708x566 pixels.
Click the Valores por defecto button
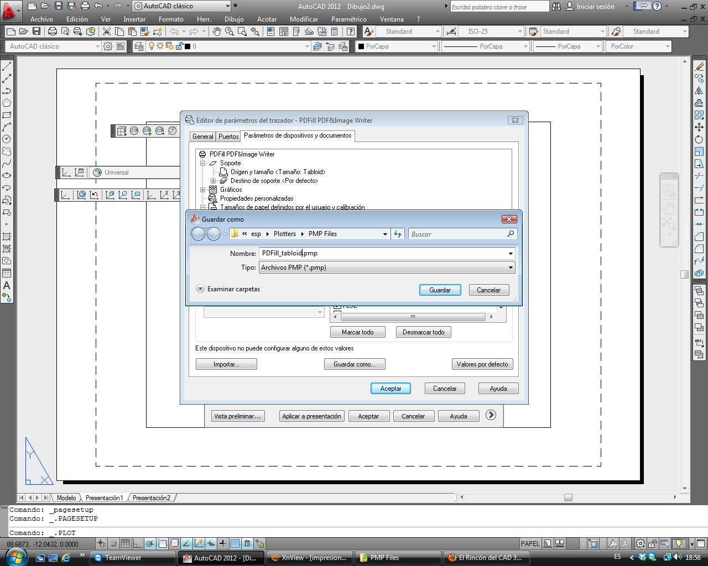(x=482, y=364)
